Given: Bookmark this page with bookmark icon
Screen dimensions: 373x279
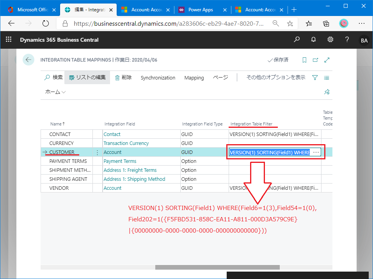Looking at the screenshot, I should [x=304, y=60].
